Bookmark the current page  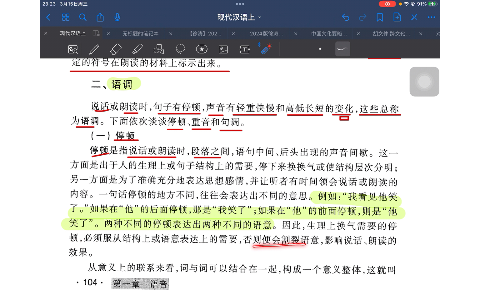[380, 17]
